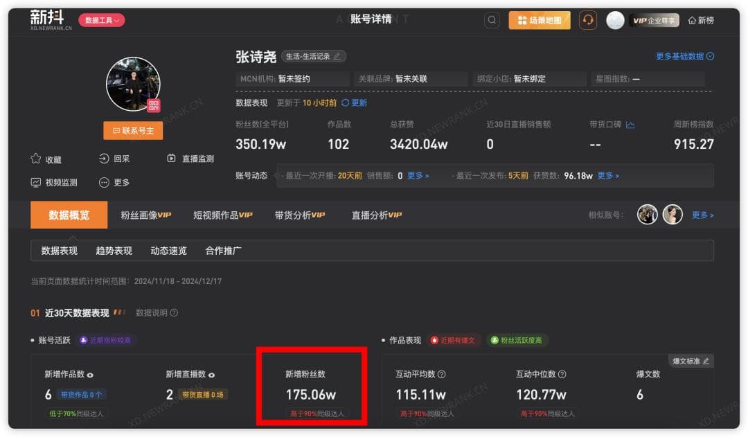
Task: Open the 更多 options menu
Action: pyautogui.click(x=105, y=182)
